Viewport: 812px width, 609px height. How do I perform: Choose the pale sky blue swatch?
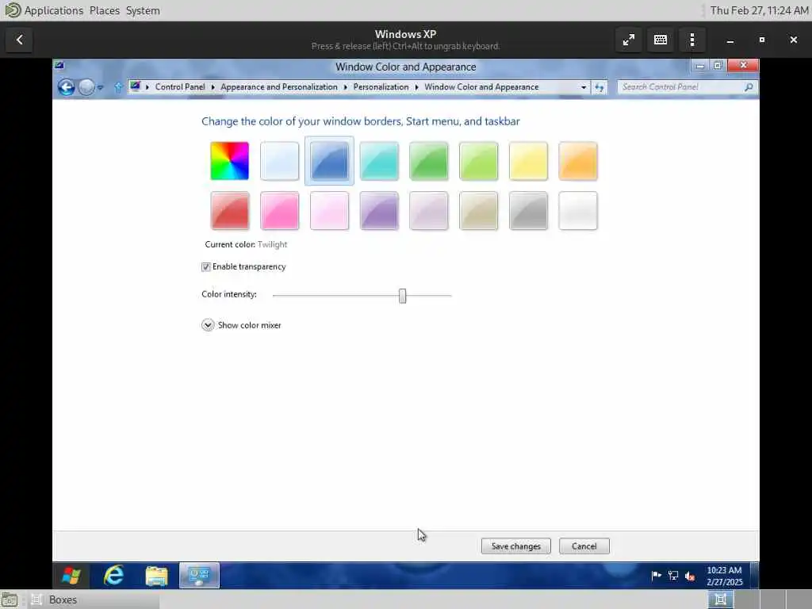280,161
